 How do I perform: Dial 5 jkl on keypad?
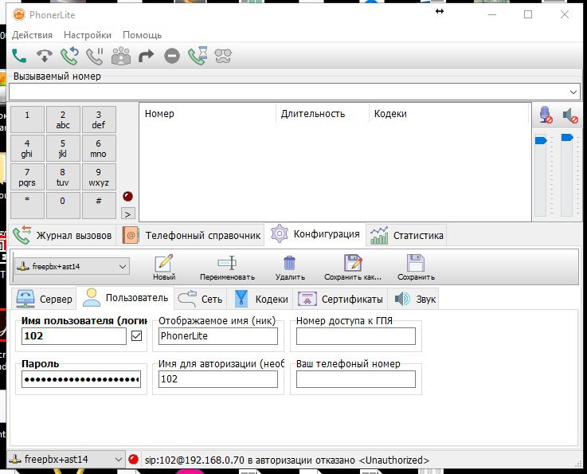click(63, 148)
